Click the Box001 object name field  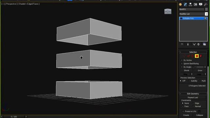(192, 9)
